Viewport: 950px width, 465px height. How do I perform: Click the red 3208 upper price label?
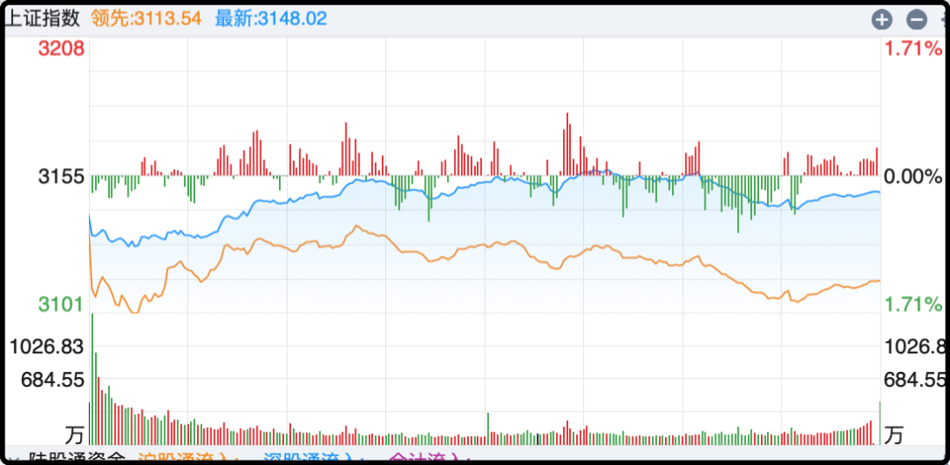(x=61, y=49)
